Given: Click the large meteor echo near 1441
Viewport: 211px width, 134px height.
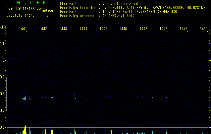Looking at the screenshot, I should [25, 98].
